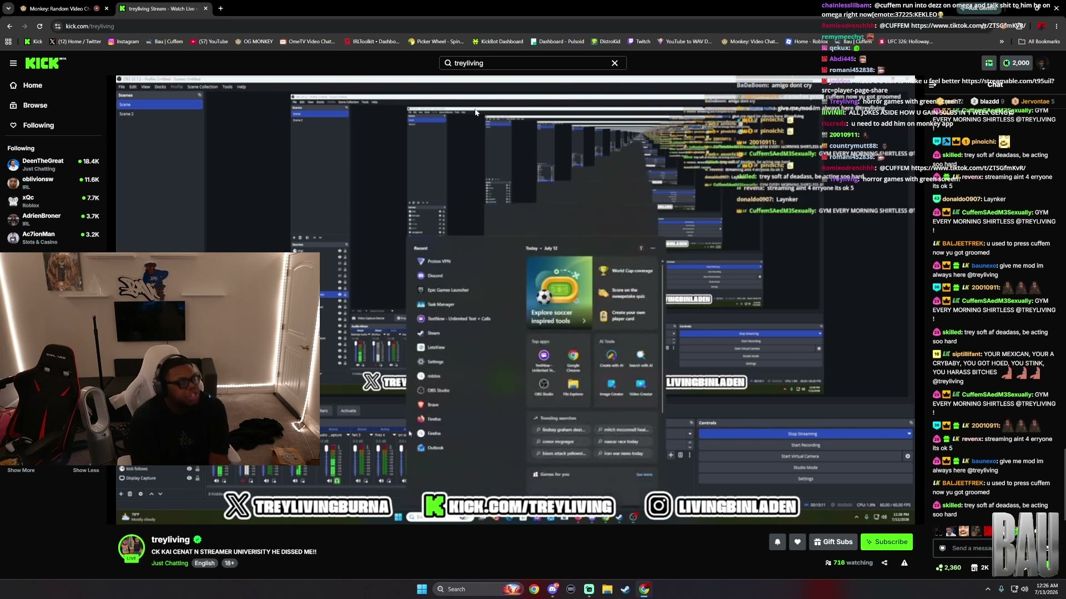
Task: Open treyliving's channel avatar
Action: point(132,548)
